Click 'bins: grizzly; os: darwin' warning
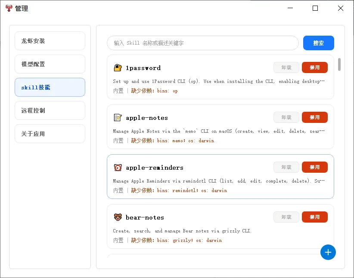The width and height of the screenshot is (354, 278). coord(176,240)
